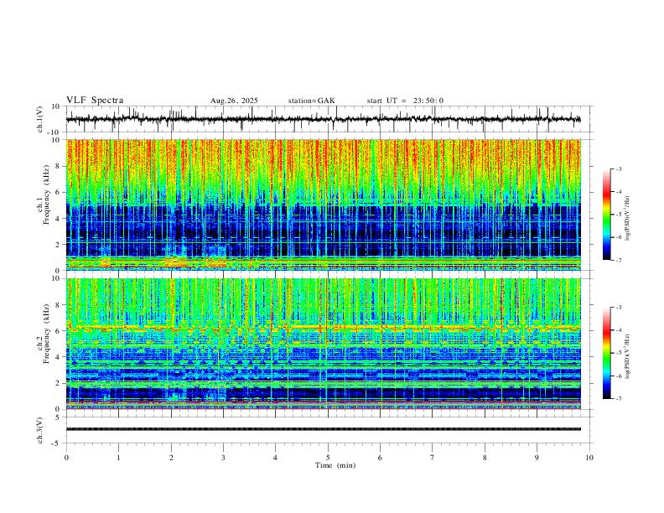Click the "ch.1(V)" waveform axis label

(40, 119)
